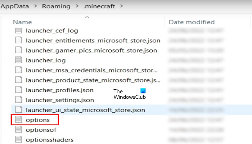
Task: Select launcher_ui_state_microsoft_store.json file name
Action: click(x=85, y=110)
